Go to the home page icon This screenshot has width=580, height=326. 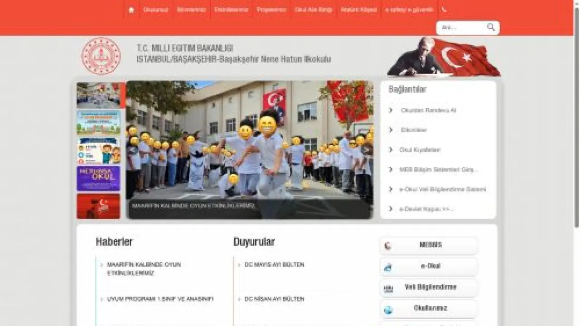point(131,10)
